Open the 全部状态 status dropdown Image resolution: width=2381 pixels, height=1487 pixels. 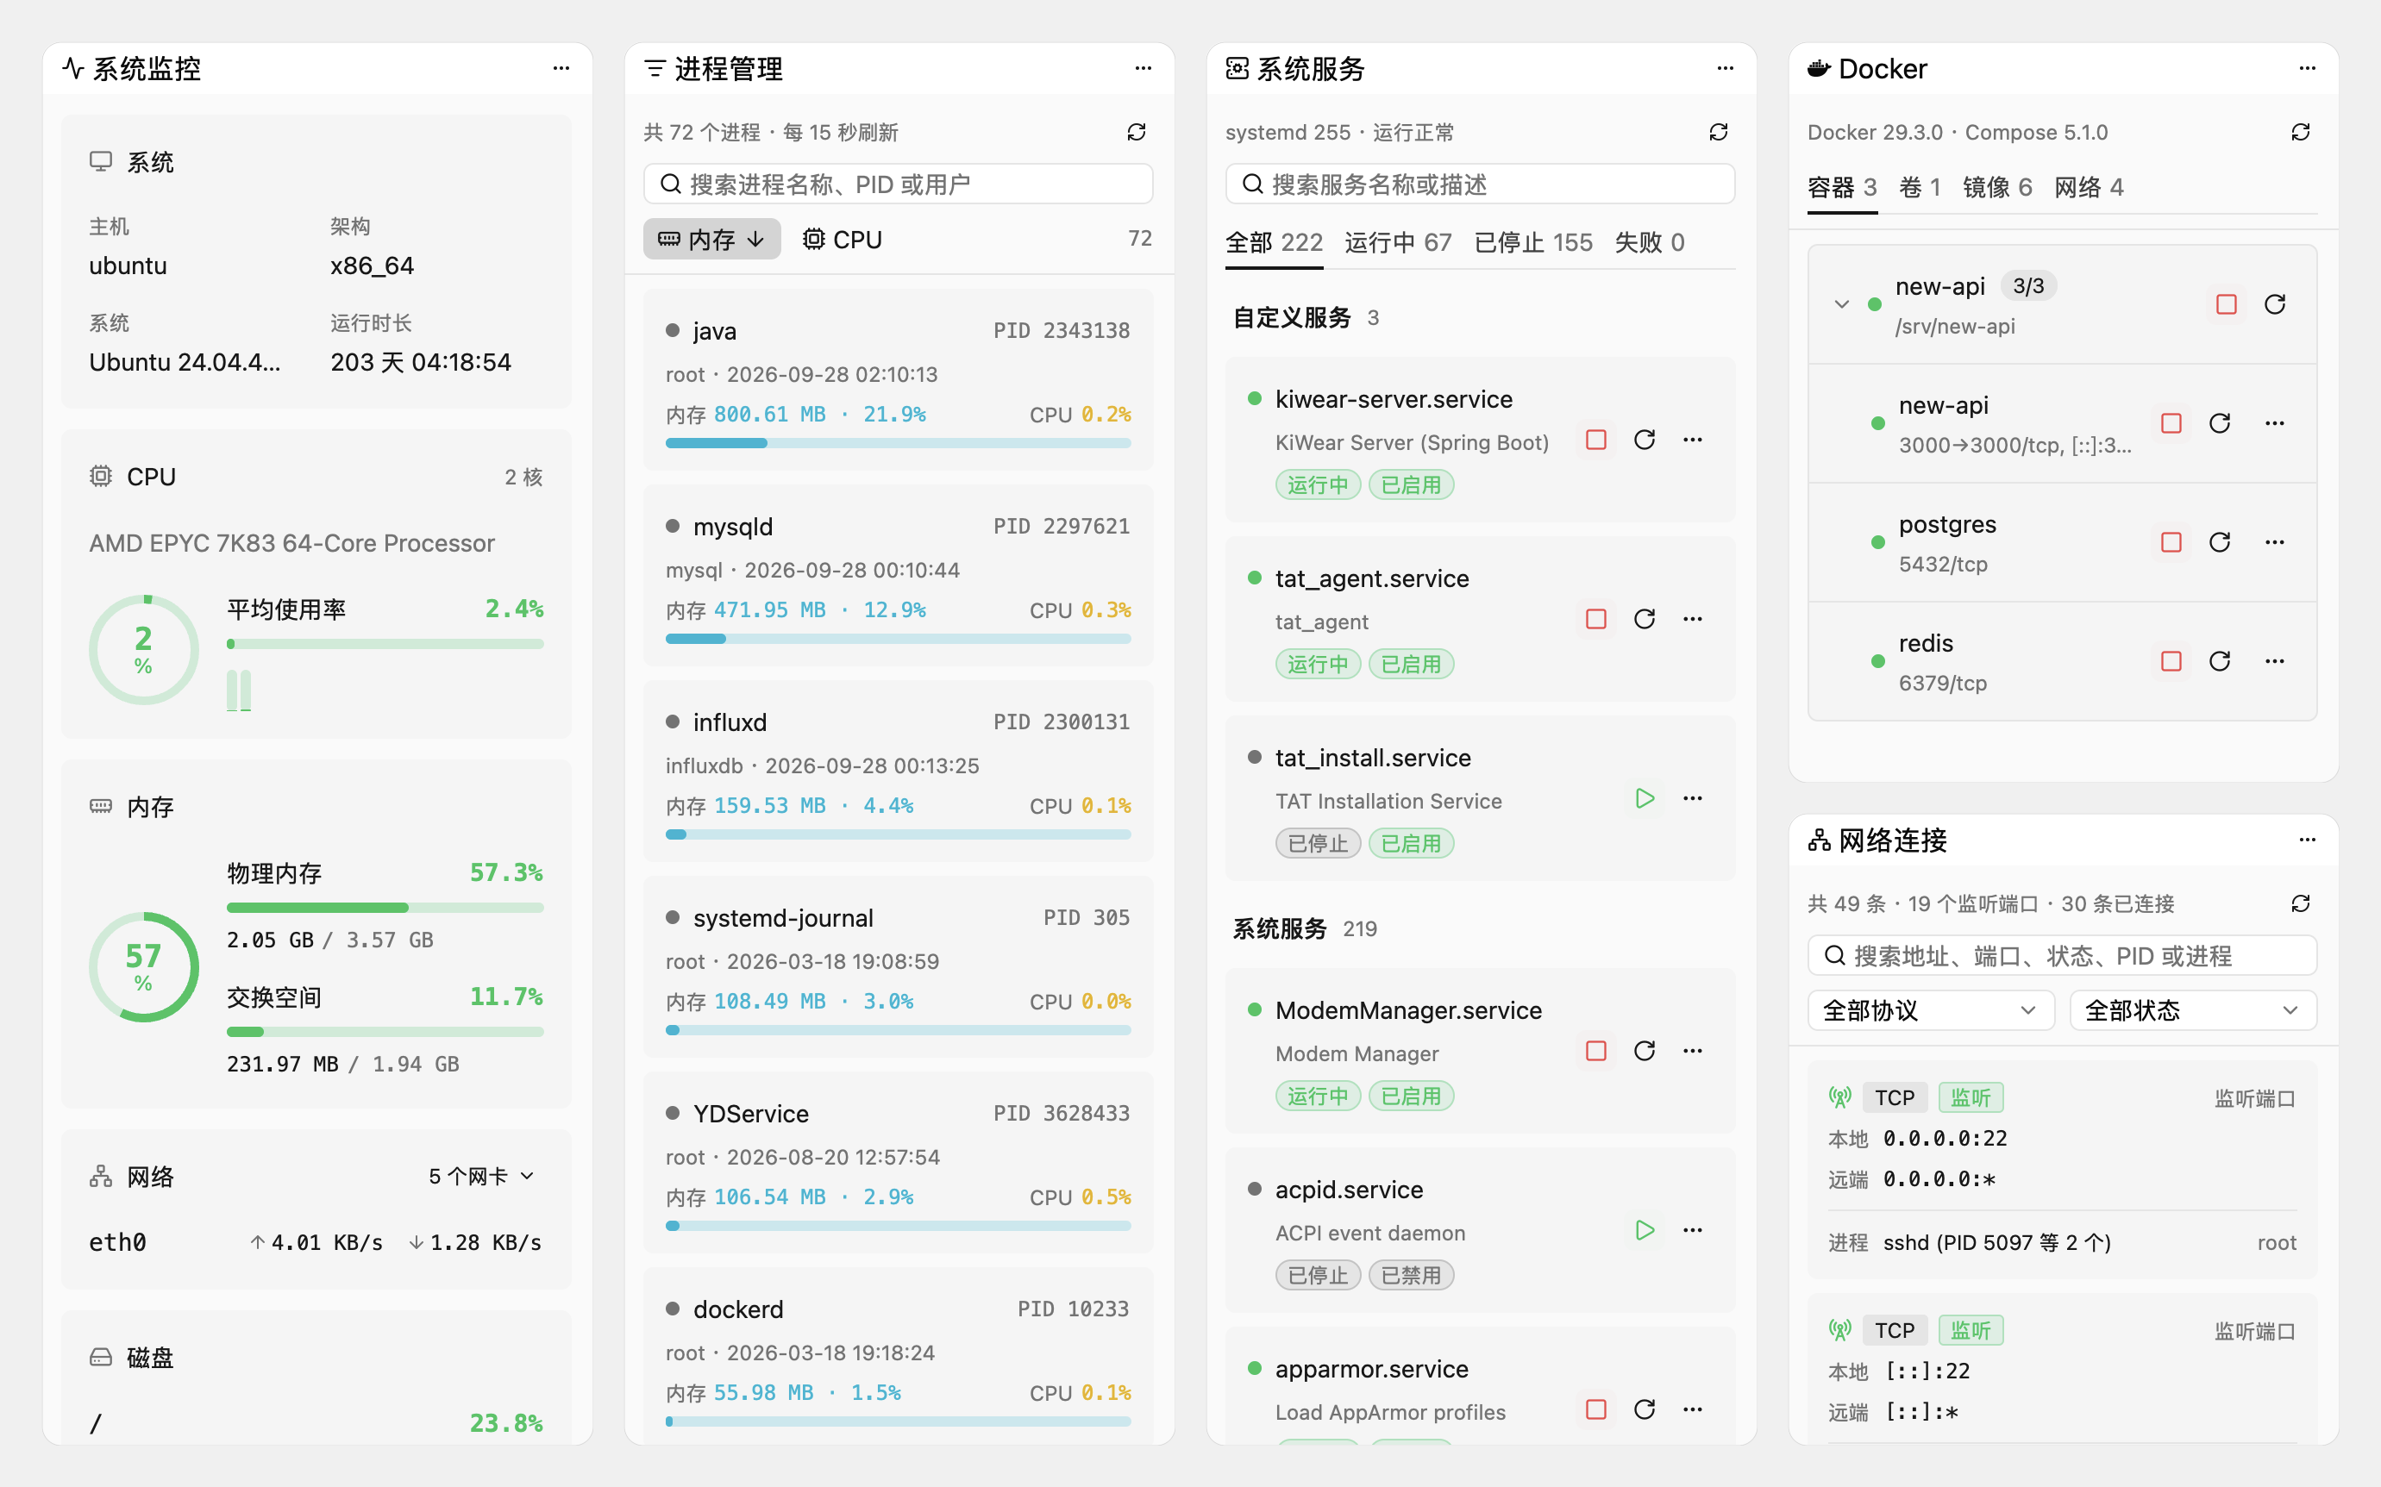[x=2193, y=1010]
